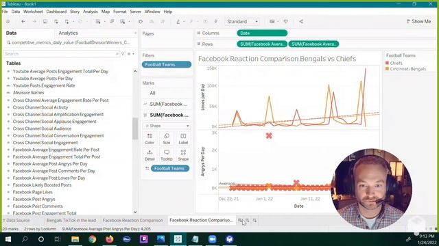
Task: Click the data pane search field
Action: pyautogui.click(x=61, y=54)
